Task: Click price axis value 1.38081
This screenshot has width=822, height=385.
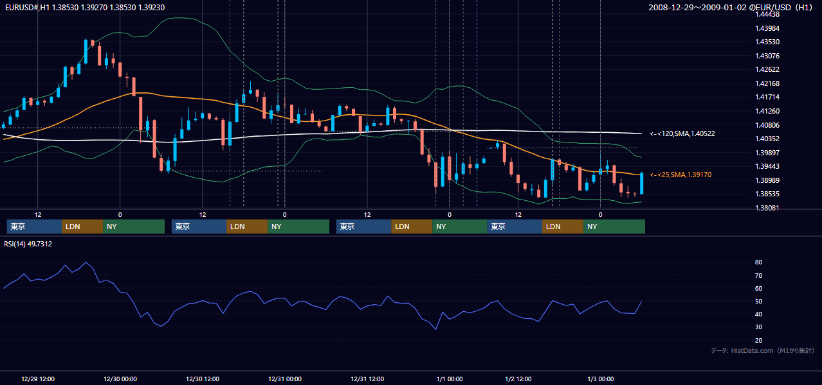Action: pos(767,208)
